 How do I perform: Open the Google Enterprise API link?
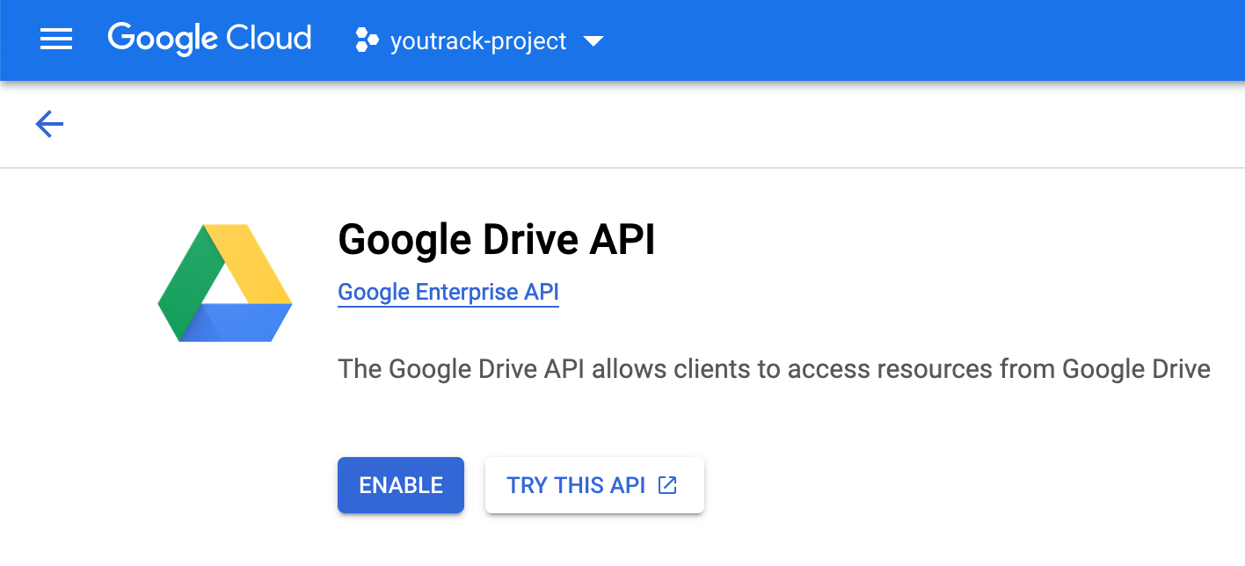(448, 292)
